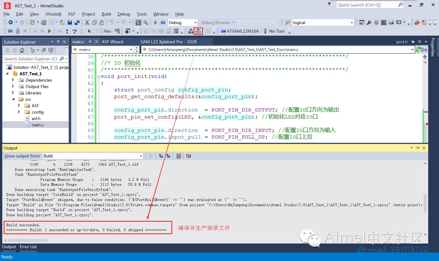439x261 pixels.
Task: Click the Find in Files icon beside logical box
Action: point(287,23)
